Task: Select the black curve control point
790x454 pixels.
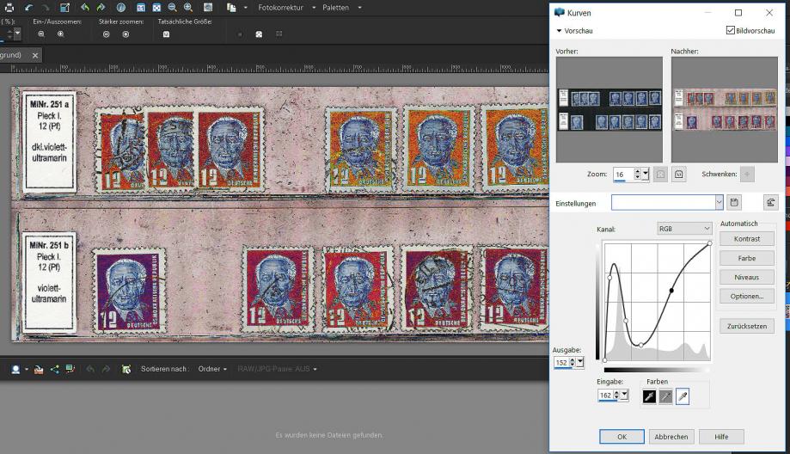Action: [671, 291]
